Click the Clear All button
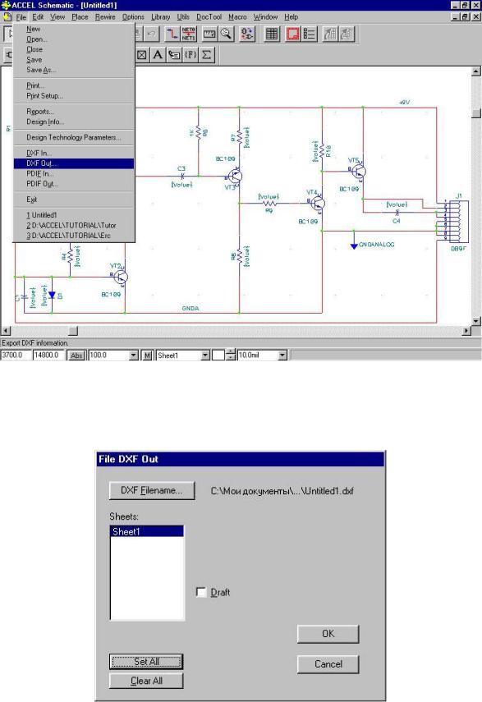The height and width of the screenshot is (702, 482). point(146,681)
